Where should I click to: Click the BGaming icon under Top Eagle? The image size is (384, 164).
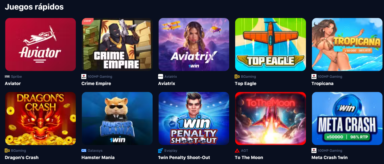click(237, 76)
